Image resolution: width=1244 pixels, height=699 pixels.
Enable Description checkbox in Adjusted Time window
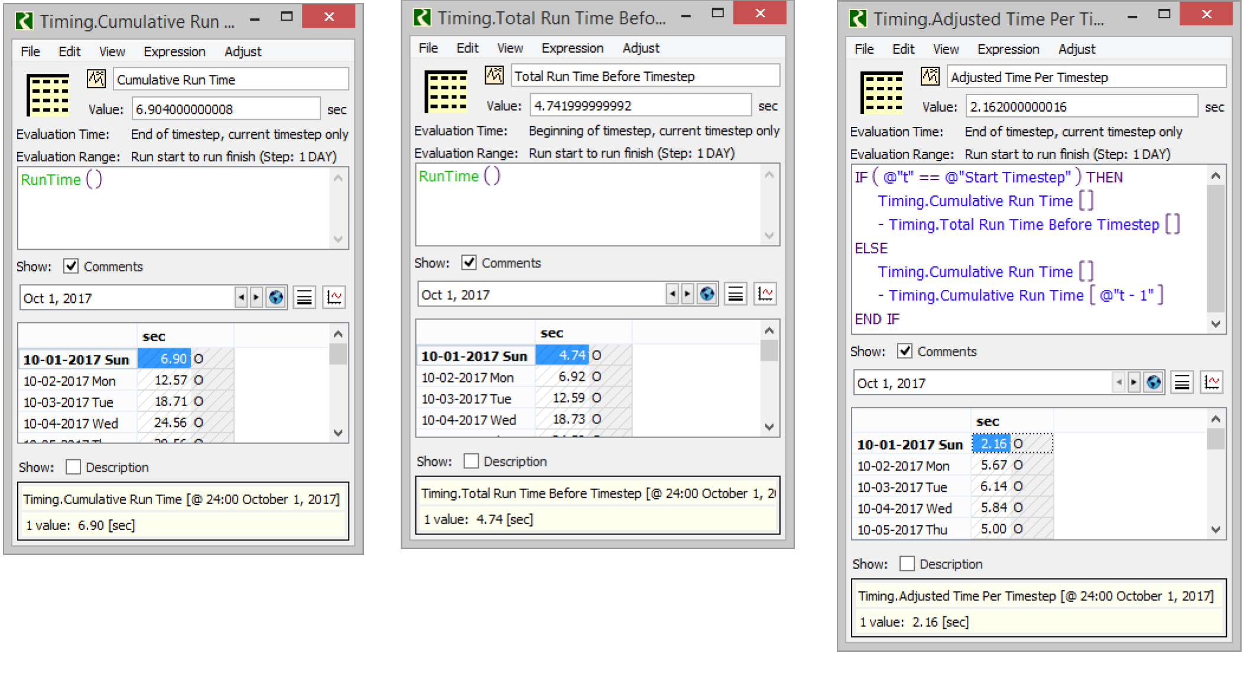click(907, 564)
